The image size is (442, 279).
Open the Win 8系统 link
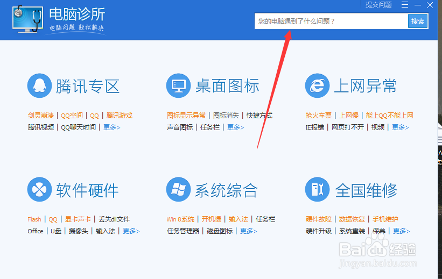[x=180, y=219]
